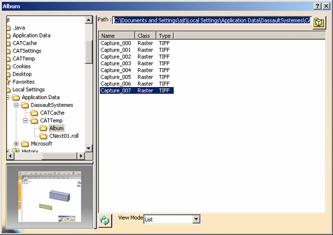Open the View Mode dropdown

coord(197,219)
